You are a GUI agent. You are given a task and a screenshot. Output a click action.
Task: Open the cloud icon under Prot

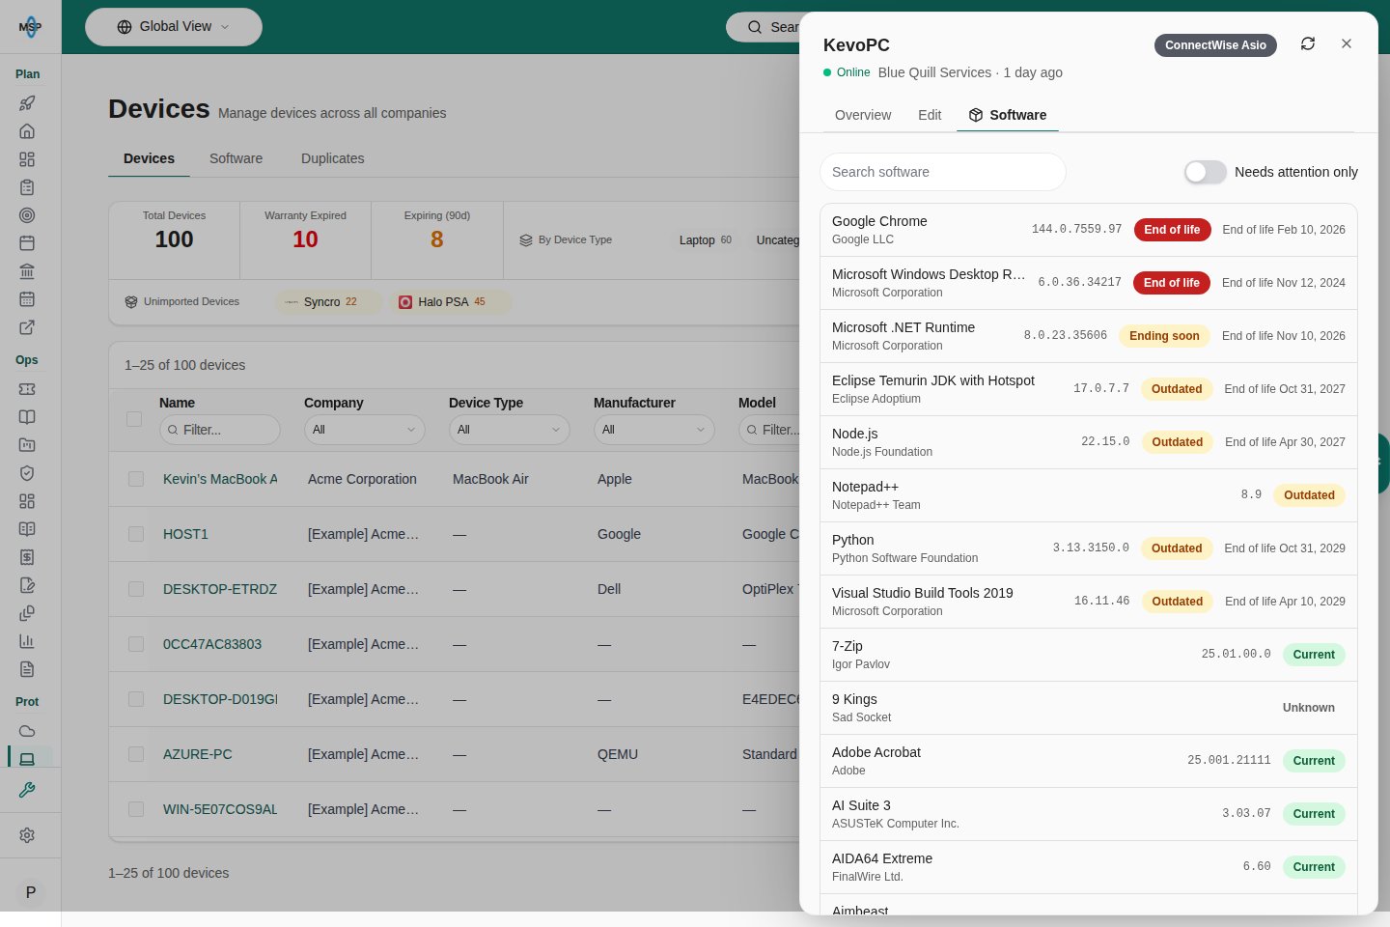[x=27, y=731]
